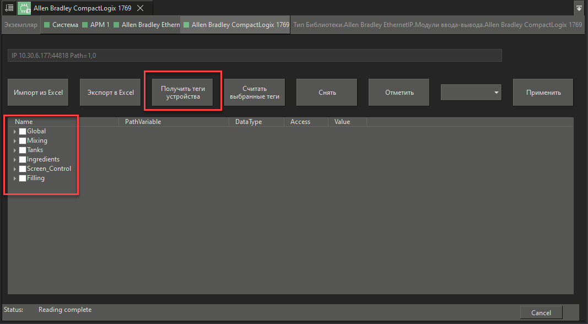Open the dropdown next to Отметить button
The width and height of the screenshot is (588, 324).
pyautogui.click(x=471, y=93)
